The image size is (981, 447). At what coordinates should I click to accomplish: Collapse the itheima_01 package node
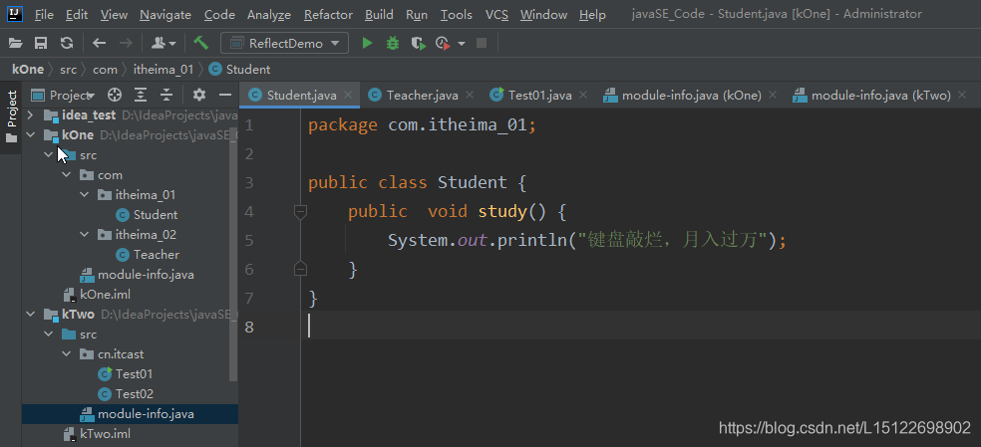pos(85,195)
